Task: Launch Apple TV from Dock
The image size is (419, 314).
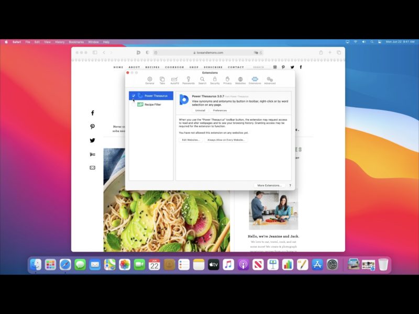Action: (x=214, y=265)
